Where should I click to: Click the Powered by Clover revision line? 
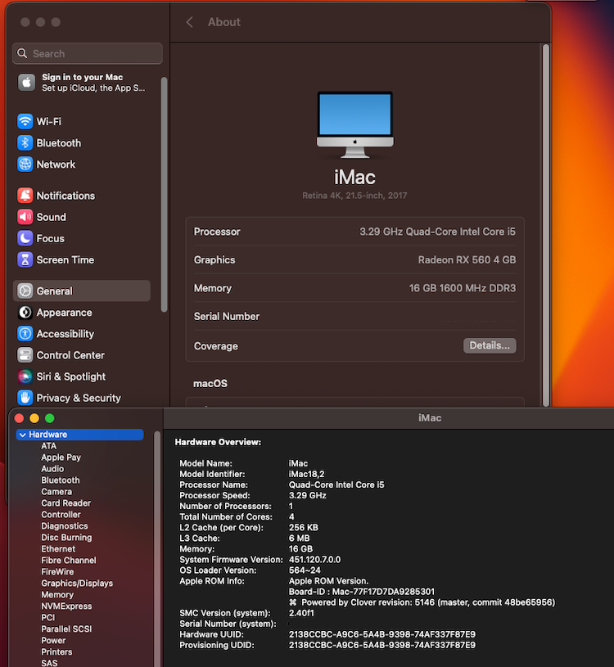422,602
